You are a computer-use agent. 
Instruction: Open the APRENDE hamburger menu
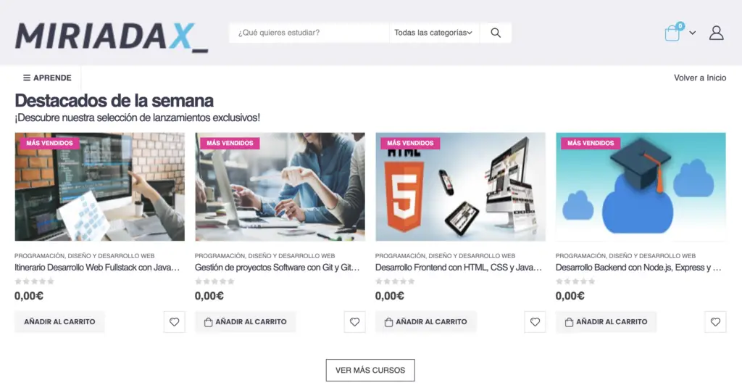[x=47, y=78]
